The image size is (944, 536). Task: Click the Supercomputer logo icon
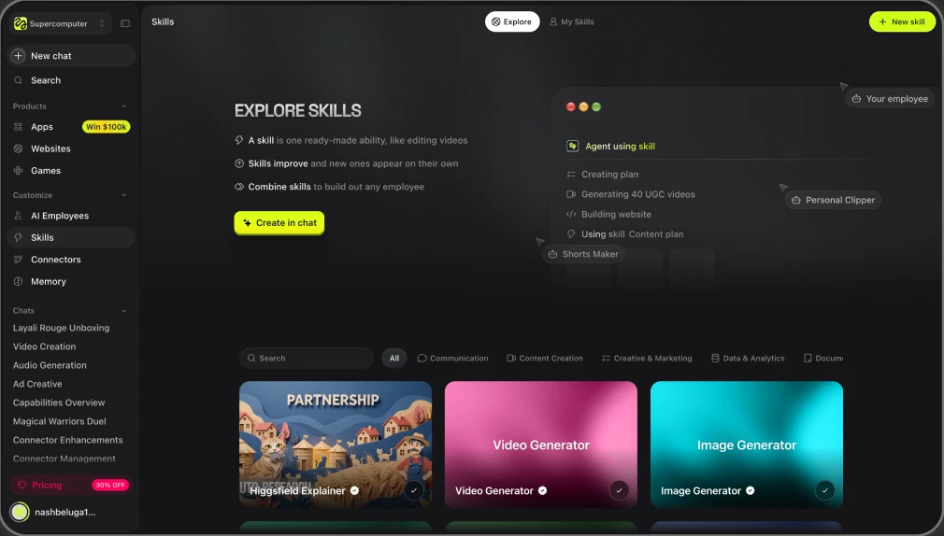(x=21, y=23)
